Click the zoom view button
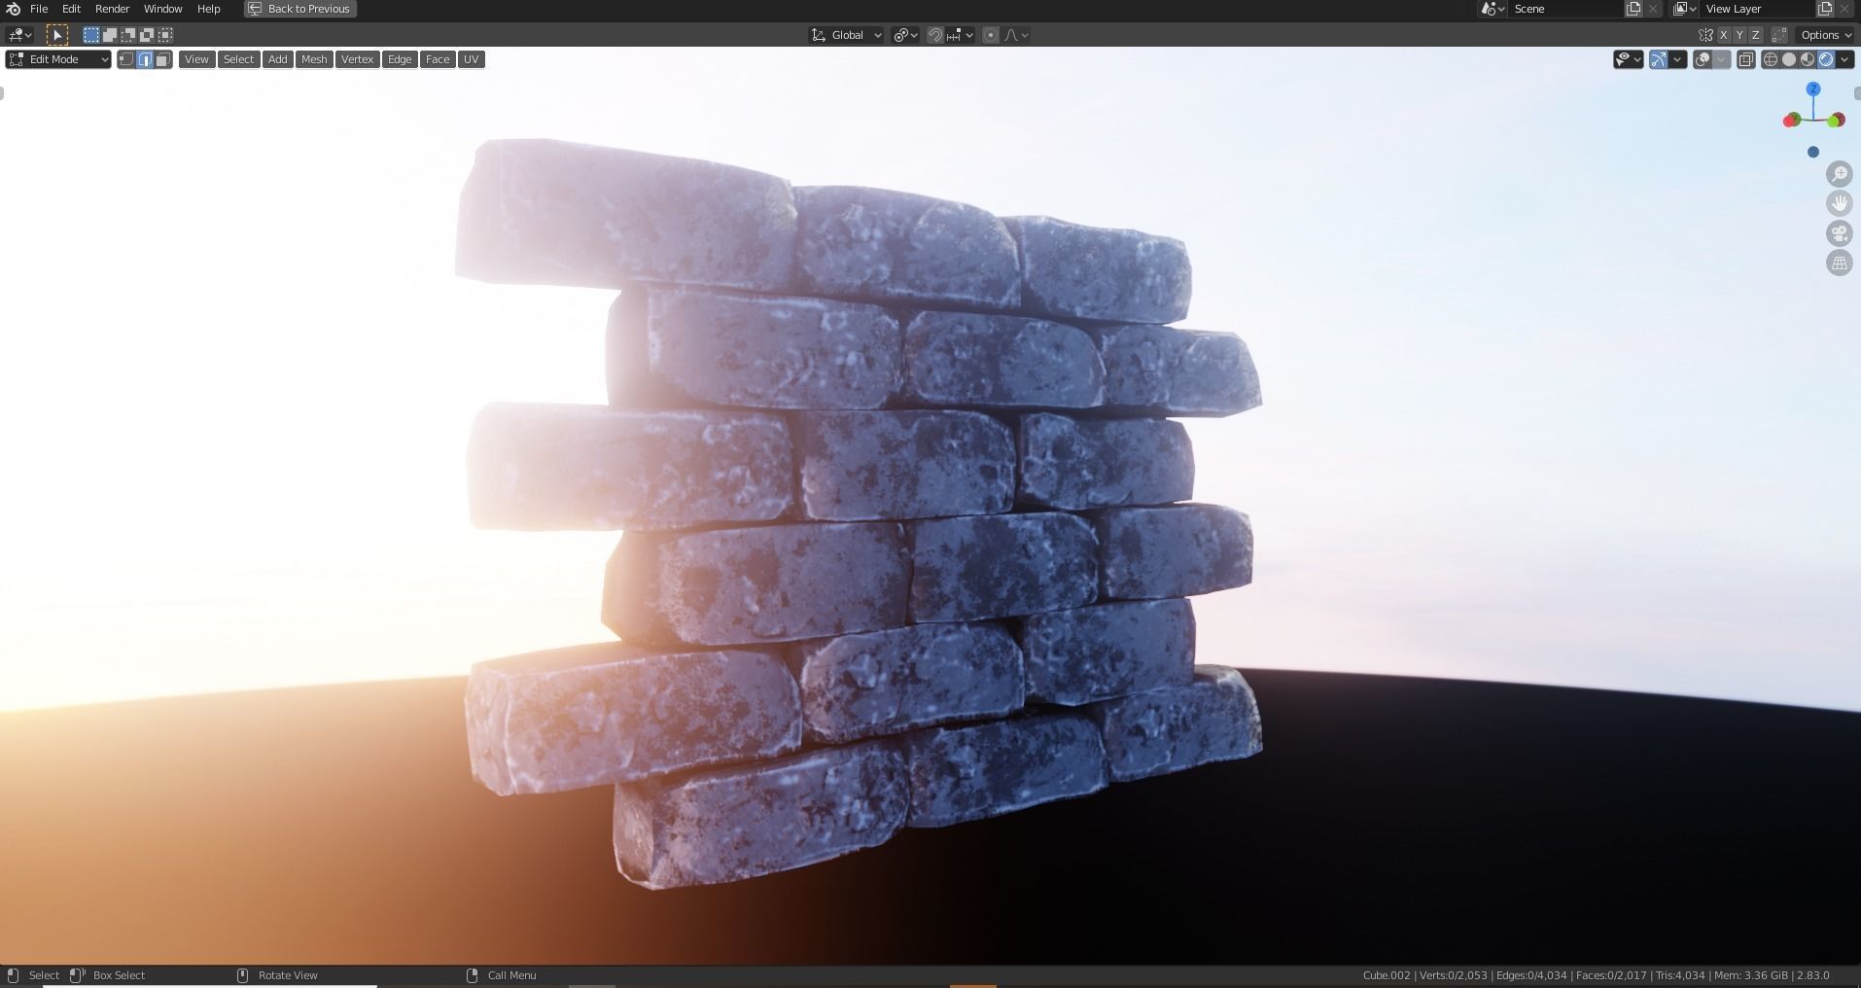 pyautogui.click(x=1840, y=174)
